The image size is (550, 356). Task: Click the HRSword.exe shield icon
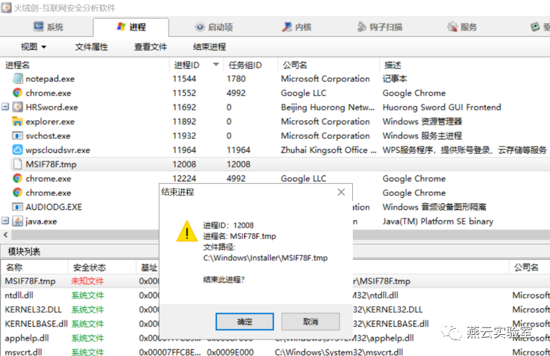[17, 107]
